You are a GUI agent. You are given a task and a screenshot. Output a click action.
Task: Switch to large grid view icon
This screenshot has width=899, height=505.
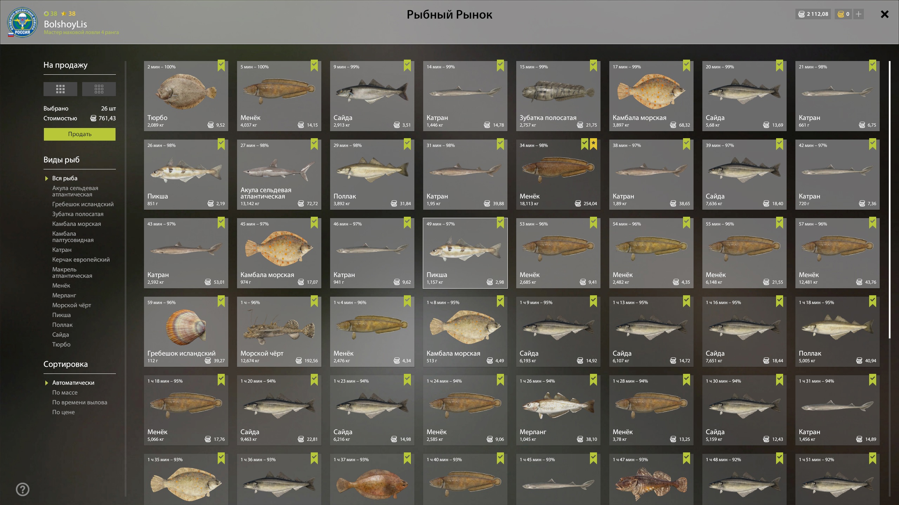click(x=60, y=89)
